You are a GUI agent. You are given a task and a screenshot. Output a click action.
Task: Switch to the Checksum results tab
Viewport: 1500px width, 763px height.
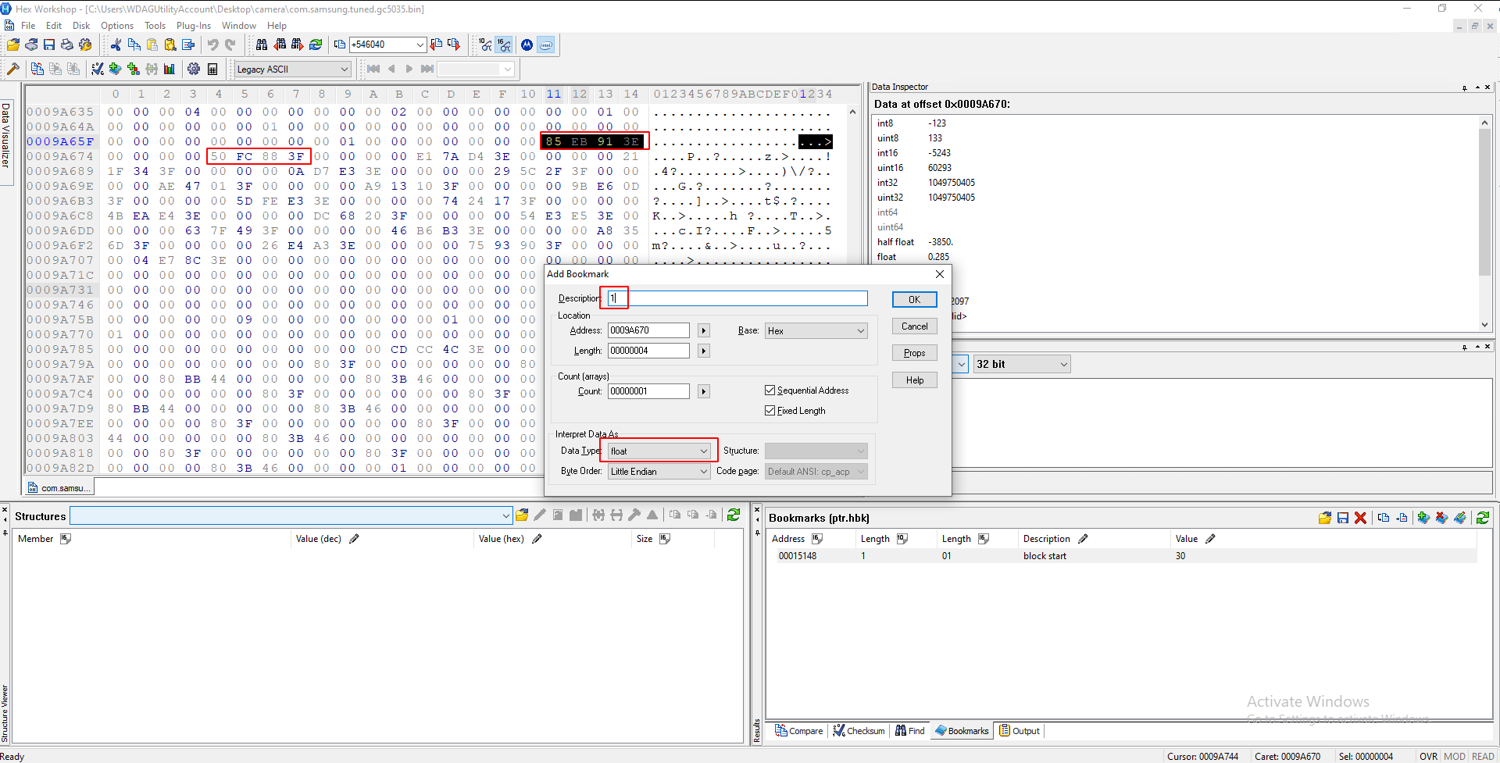coord(859,731)
